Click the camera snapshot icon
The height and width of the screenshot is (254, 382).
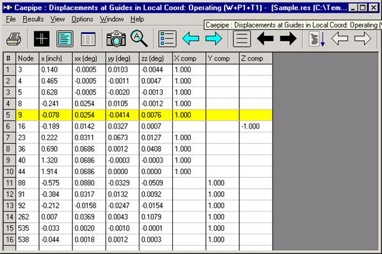(x=116, y=39)
